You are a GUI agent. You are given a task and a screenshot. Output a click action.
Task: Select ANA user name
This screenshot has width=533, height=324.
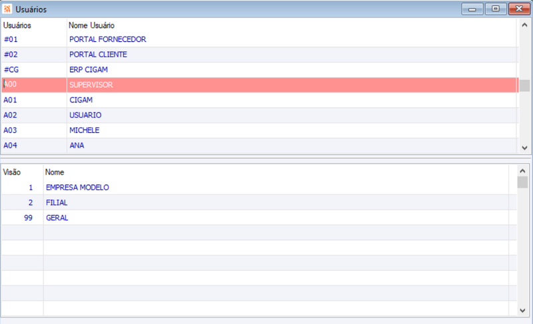[77, 146]
